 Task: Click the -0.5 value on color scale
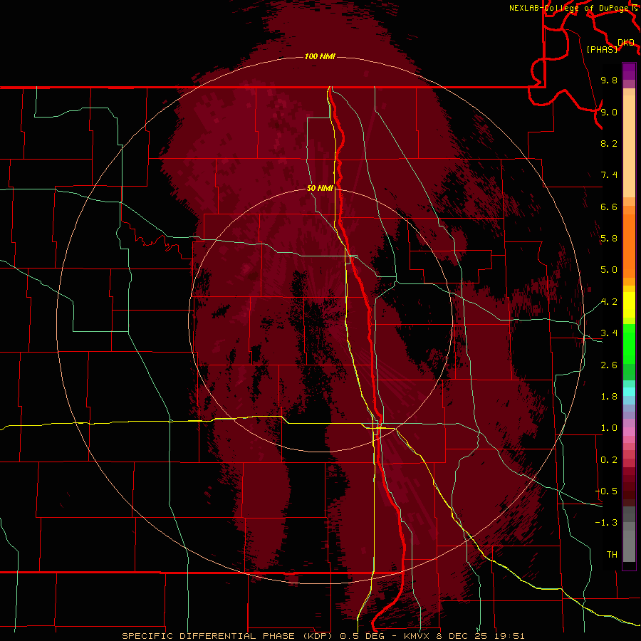coord(606,491)
